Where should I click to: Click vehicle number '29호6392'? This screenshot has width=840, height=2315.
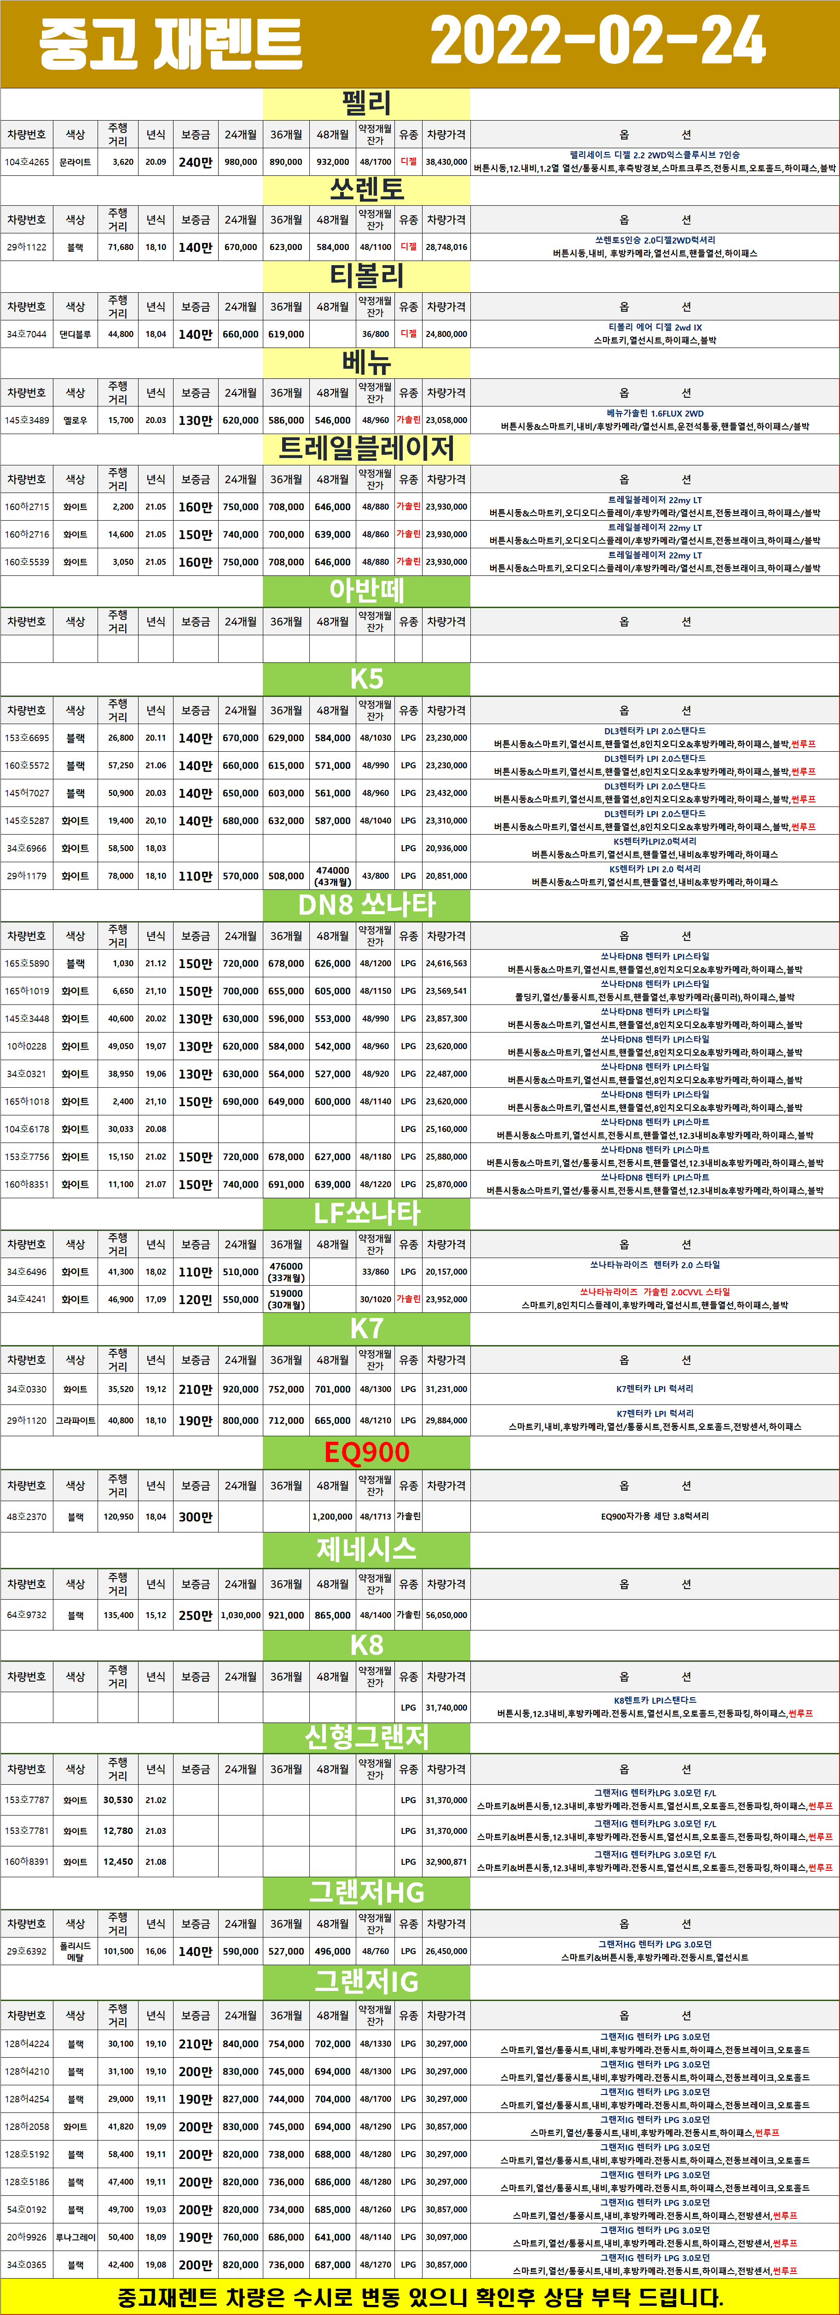tap(27, 1951)
